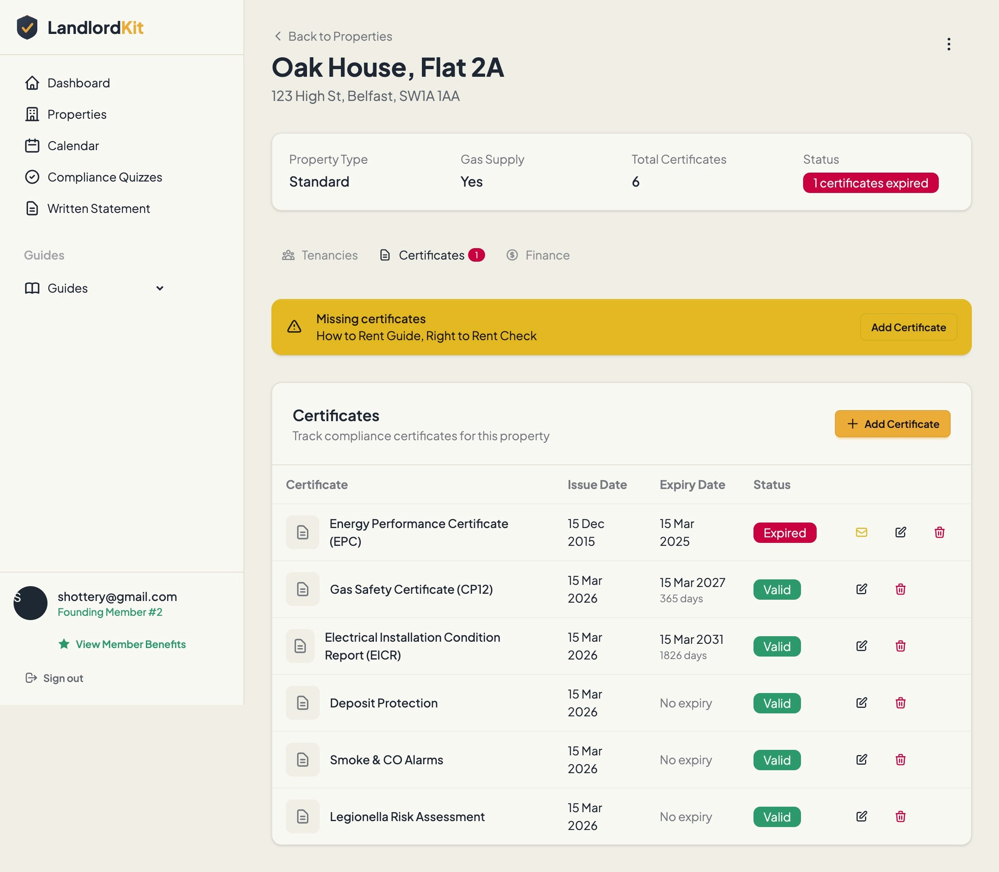Image resolution: width=999 pixels, height=872 pixels.
Task: Delete the Gas Safety Certificate (CP12)
Action: [x=900, y=589]
